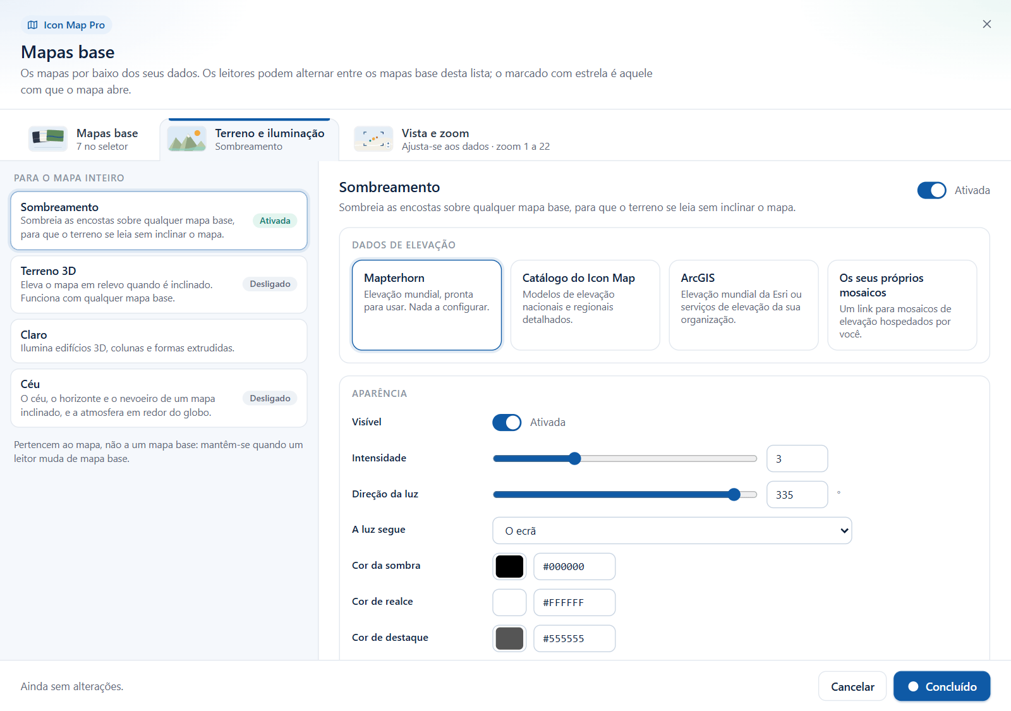Click the Cancelar button

click(x=852, y=686)
